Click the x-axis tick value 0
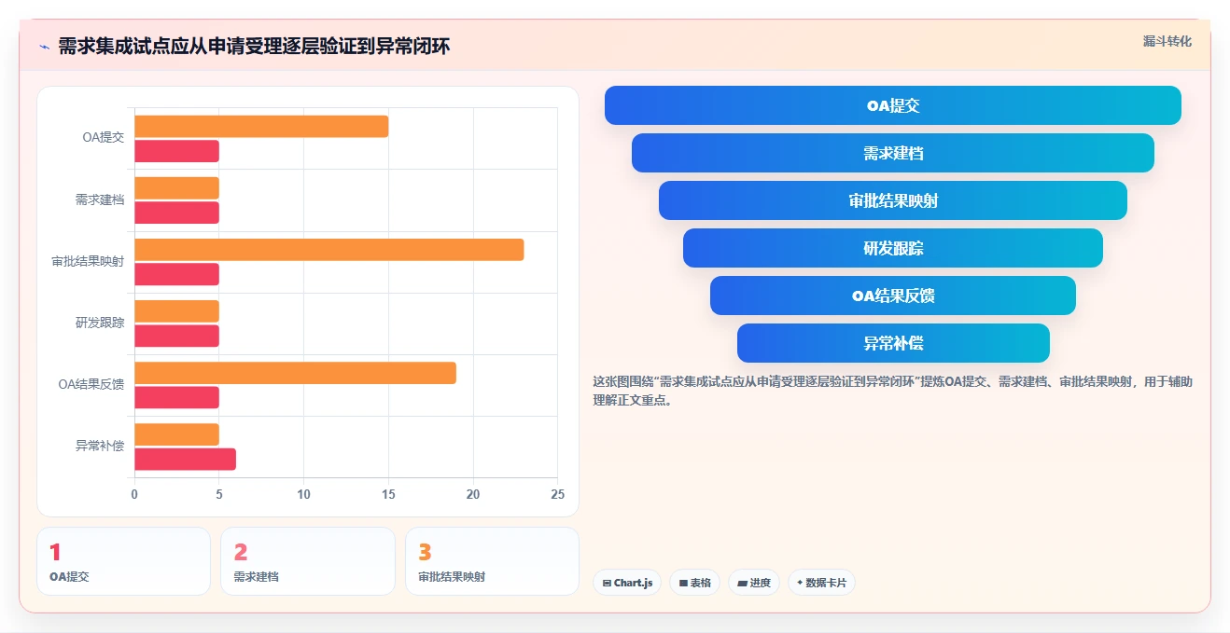1230x633 pixels. click(134, 494)
